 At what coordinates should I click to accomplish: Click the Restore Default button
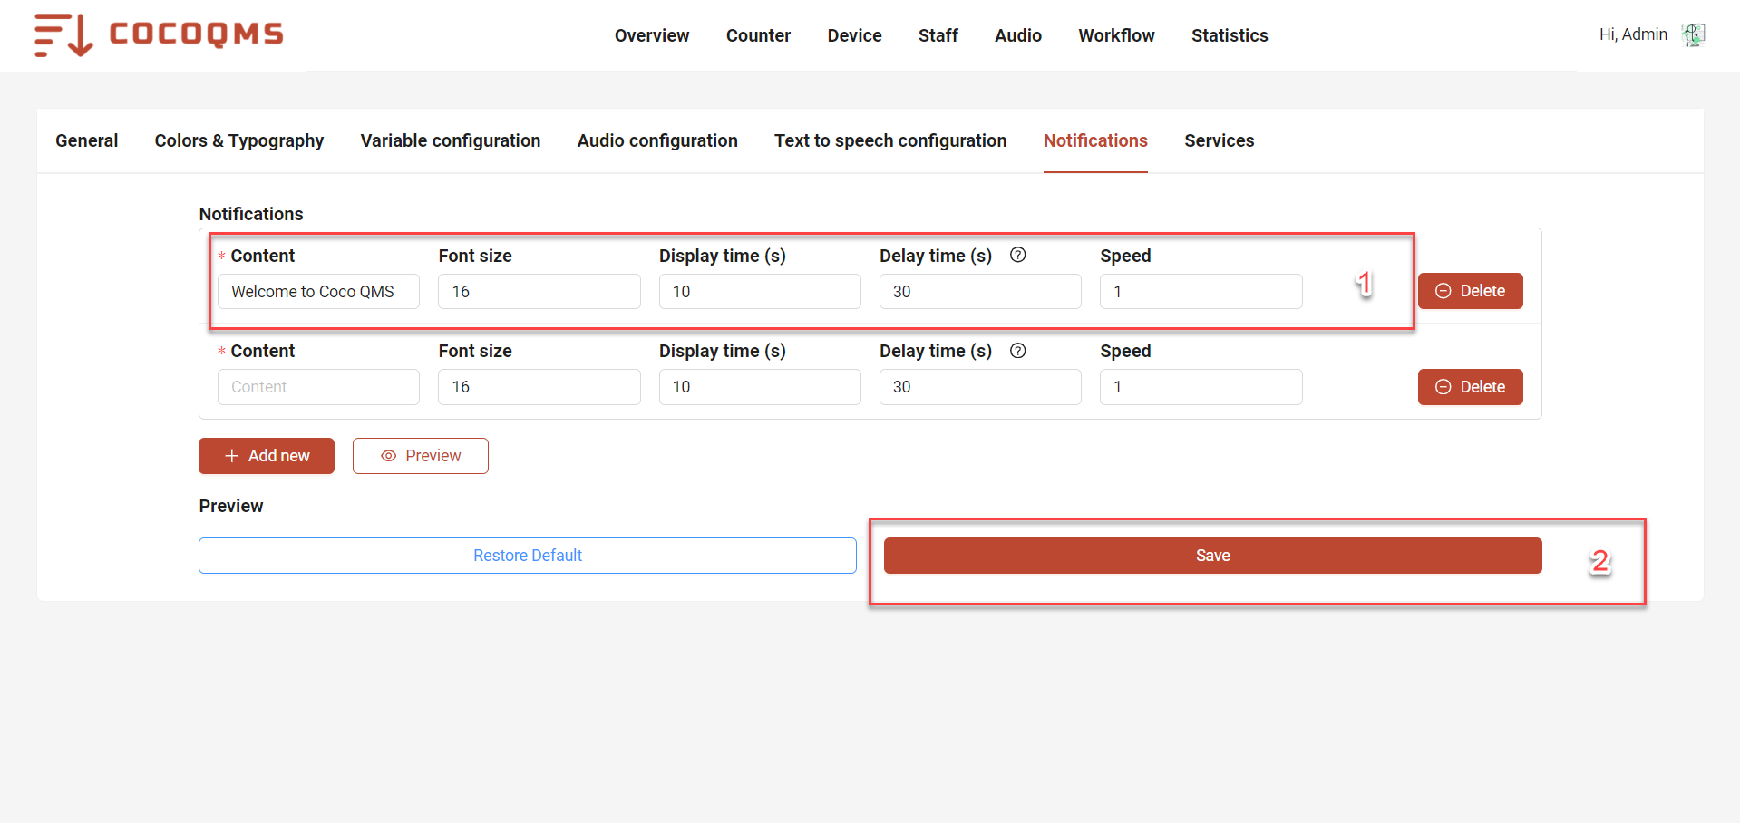click(528, 556)
